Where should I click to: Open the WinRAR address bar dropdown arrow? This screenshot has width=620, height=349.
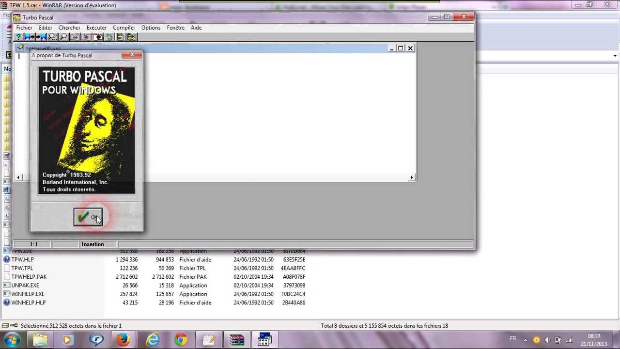[x=615, y=56]
